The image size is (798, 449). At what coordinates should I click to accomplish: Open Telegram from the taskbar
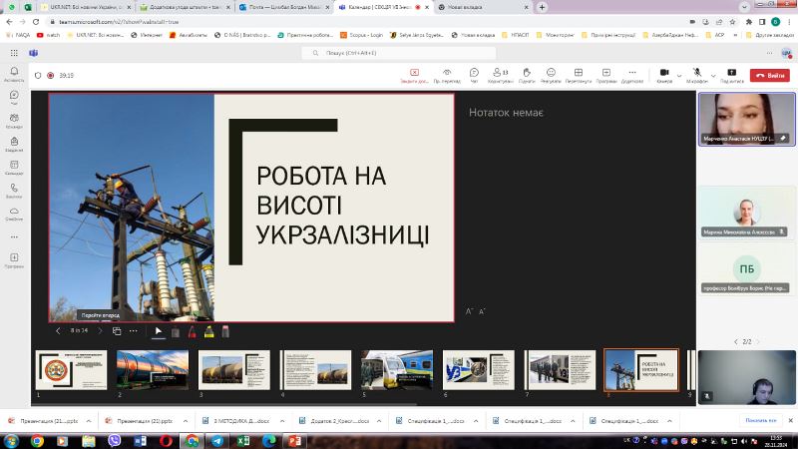[217, 440]
